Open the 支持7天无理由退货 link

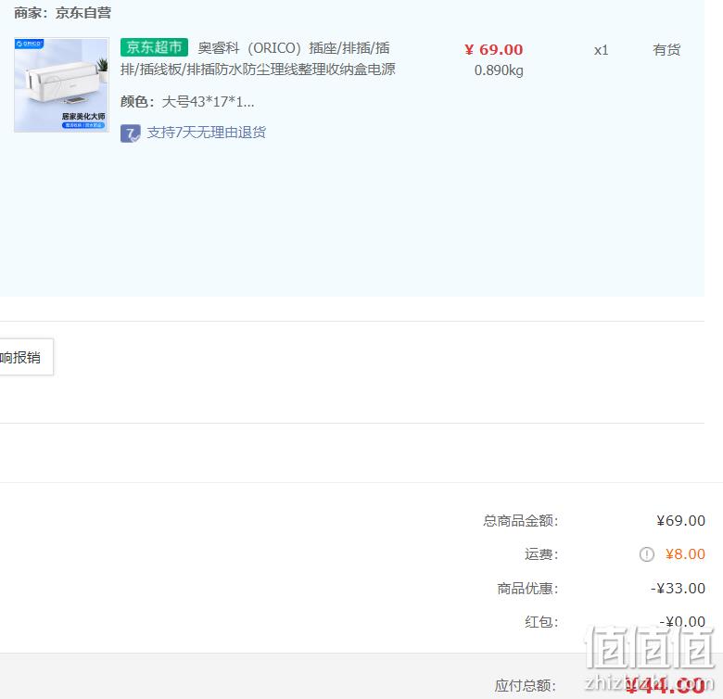tap(206, 133)
